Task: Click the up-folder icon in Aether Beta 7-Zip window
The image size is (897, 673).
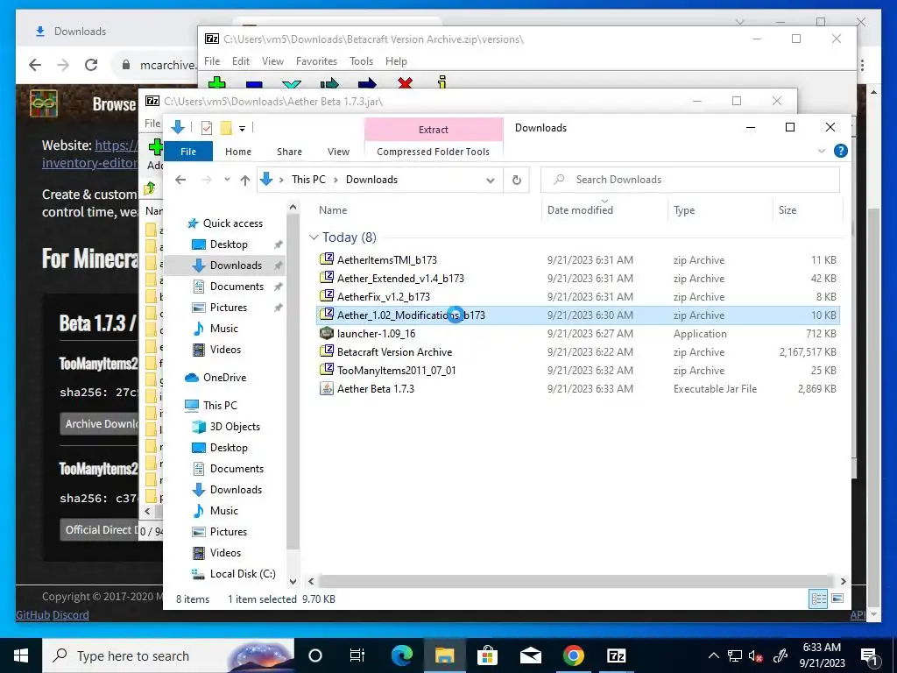Action: pos(150,188)
